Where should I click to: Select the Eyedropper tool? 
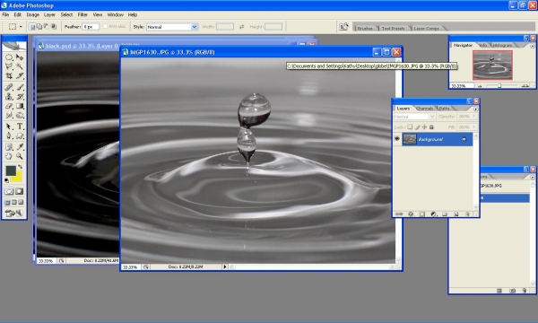[x=20, y=147]
